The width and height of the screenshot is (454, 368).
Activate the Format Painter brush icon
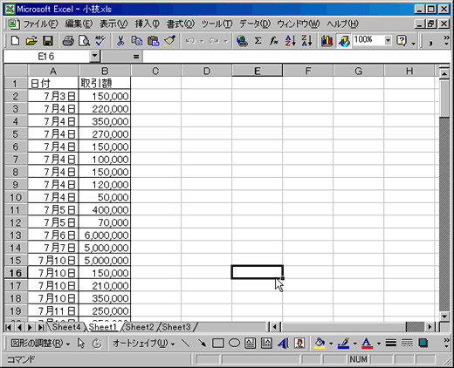tap(169, 41)
